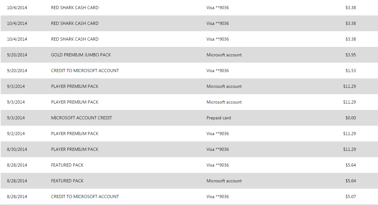This screenshot has width=378, height=205.
Task: Click the 9/2/2014 Player Premium Pack entry
Action: click(189, 134)
